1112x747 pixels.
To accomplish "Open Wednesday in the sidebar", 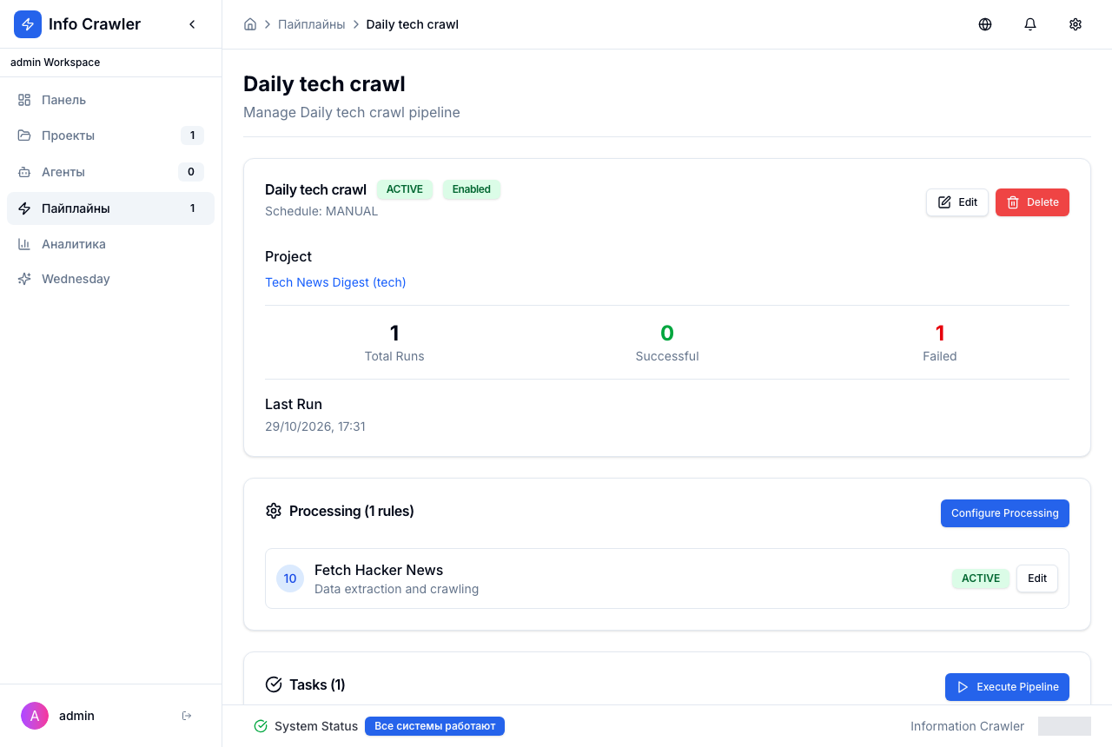I will tap(110, 279).
